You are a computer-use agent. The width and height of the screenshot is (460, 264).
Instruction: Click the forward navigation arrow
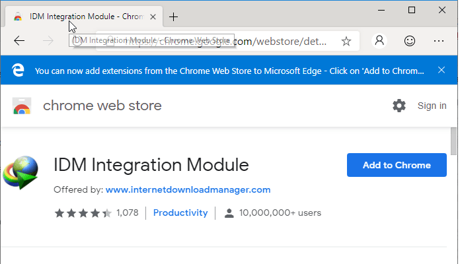pyautogui.click(x=48, y=41)
